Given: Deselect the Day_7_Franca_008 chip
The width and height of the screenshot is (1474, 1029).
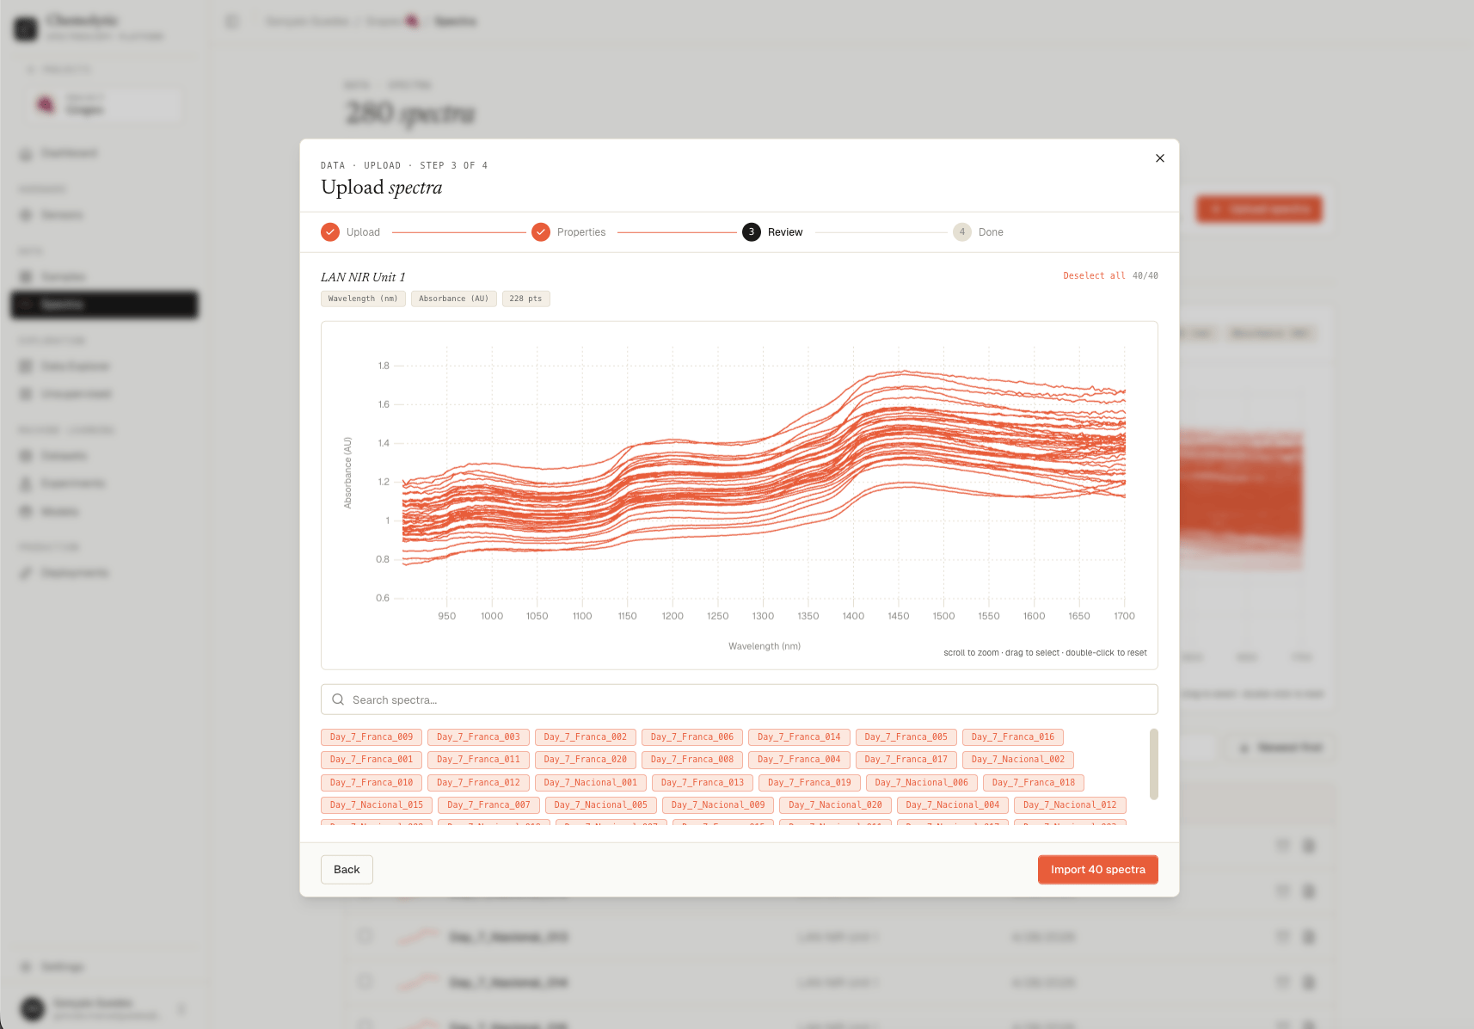Looking at the screenshot, I should tap(692, 760).
